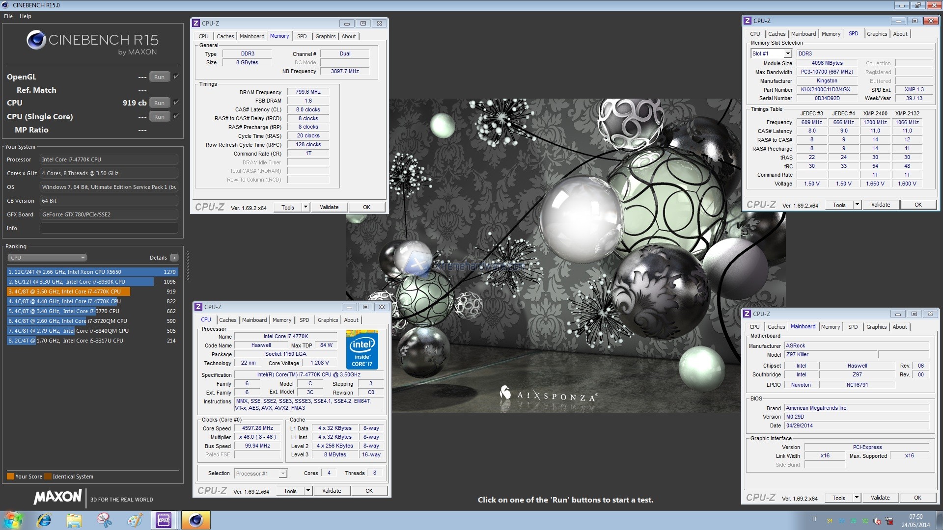This screenshot has width=943, height=530.
Task: Open the Processor #1 selection dropdown
Action: tap(282, 474)
